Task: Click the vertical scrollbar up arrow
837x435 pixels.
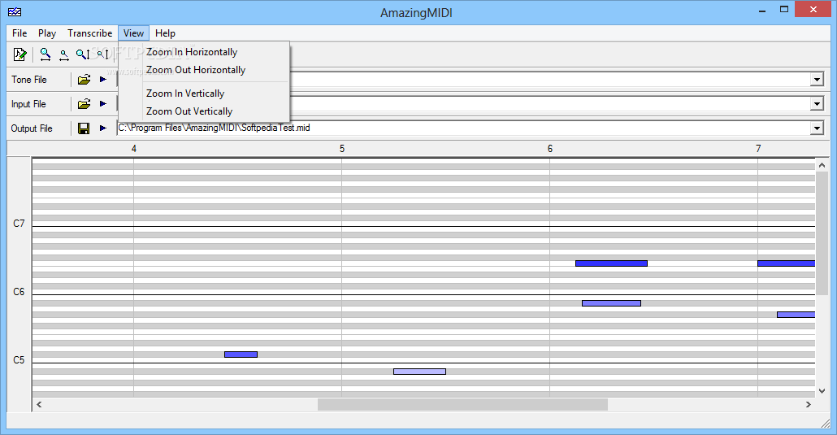Action: coord(822,166)
